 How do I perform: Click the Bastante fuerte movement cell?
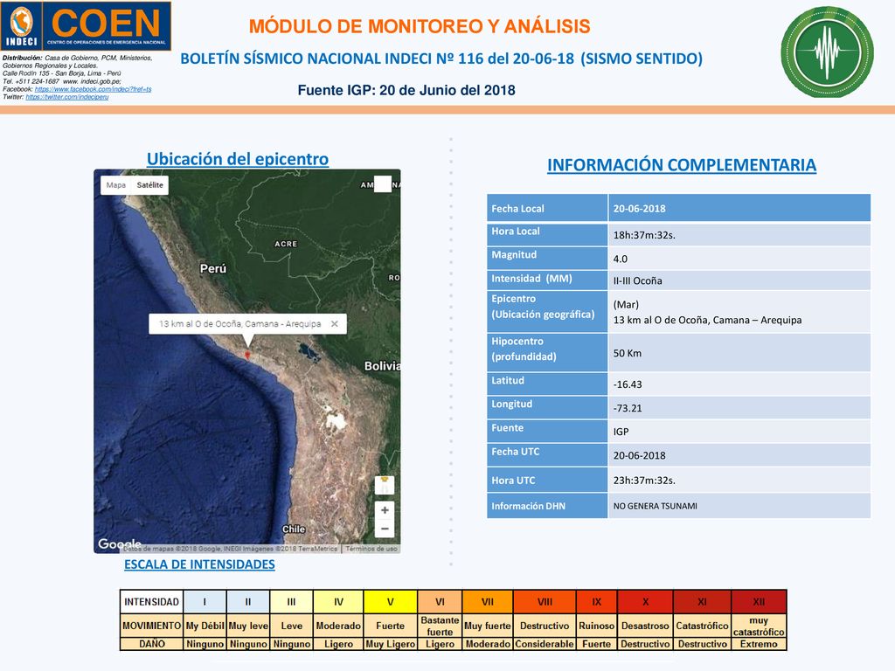tap(440, 626)
